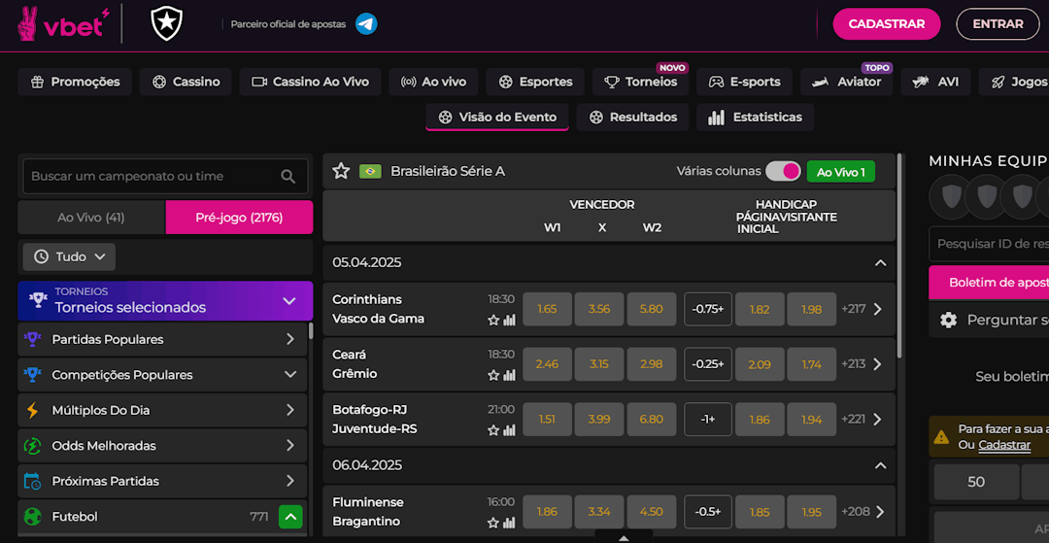Open more markets arrow for Botafogo-RJ match

tap(878, 420)
